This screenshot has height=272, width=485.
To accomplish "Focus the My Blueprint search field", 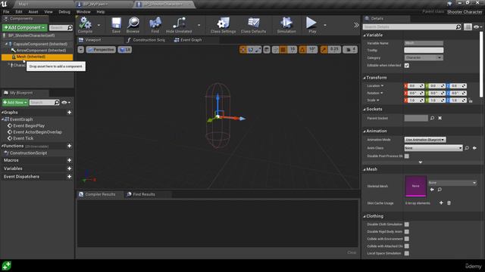I will (44, 103).
